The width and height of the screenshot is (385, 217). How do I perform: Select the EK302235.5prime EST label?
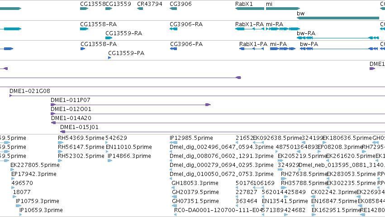tap(352, 184)
